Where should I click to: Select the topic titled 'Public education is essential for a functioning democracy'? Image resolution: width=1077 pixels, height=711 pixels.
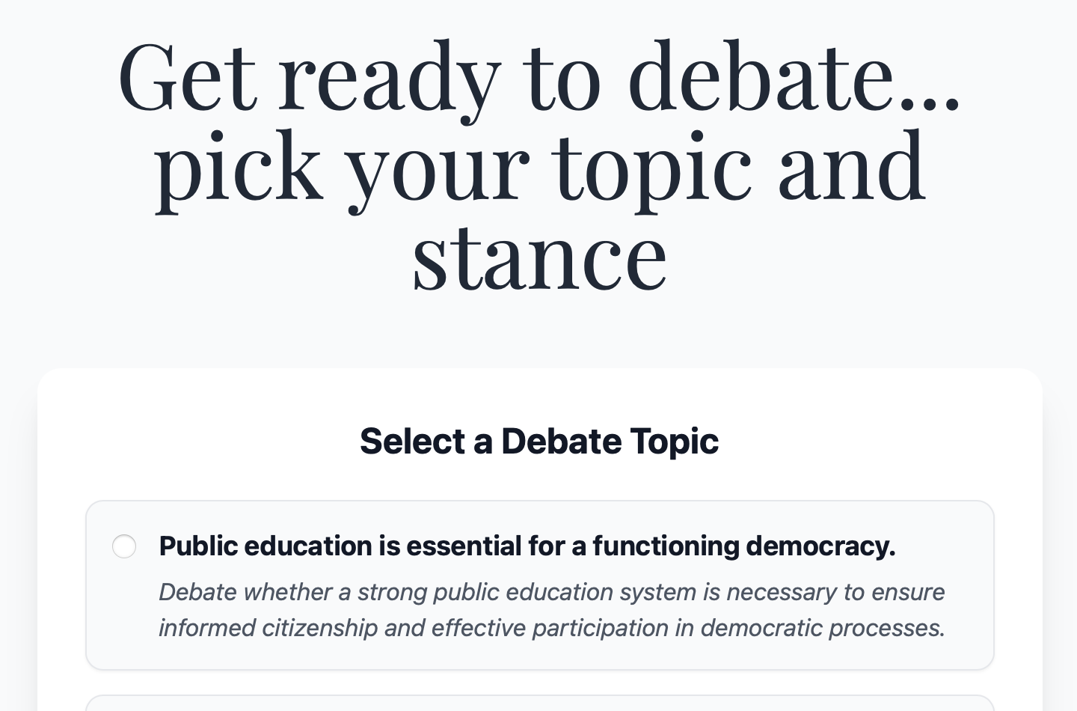coord(527,546)
